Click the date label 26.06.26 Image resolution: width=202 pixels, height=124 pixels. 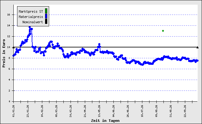point(128,111)
